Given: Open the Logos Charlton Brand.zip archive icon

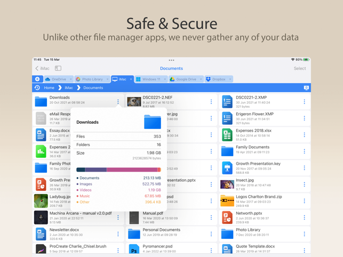Looking at the screenshot, I should (x=227, y=201).
